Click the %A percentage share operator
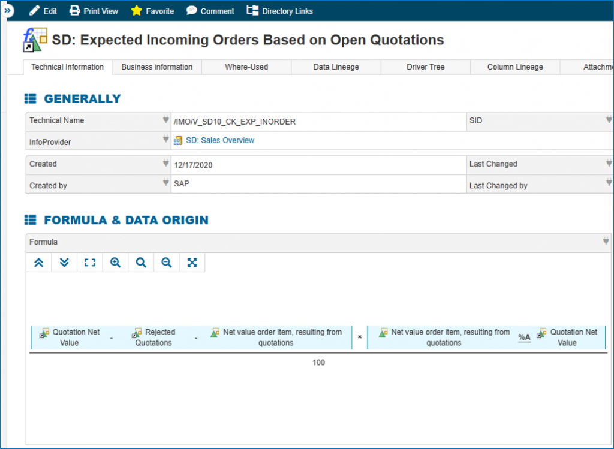Viewport: 614px width, 449px height. coord(523,337)
